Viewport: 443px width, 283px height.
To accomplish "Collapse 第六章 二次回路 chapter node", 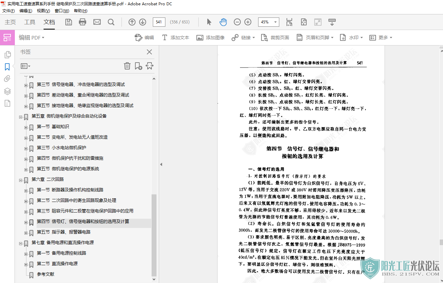I will point(20,180).
